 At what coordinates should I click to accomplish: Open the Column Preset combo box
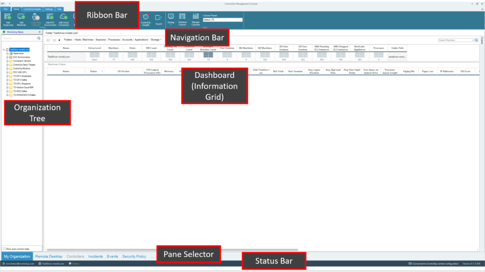(223, 20)
